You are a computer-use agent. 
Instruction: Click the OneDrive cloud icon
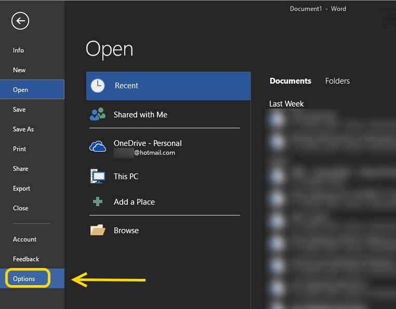98,147
